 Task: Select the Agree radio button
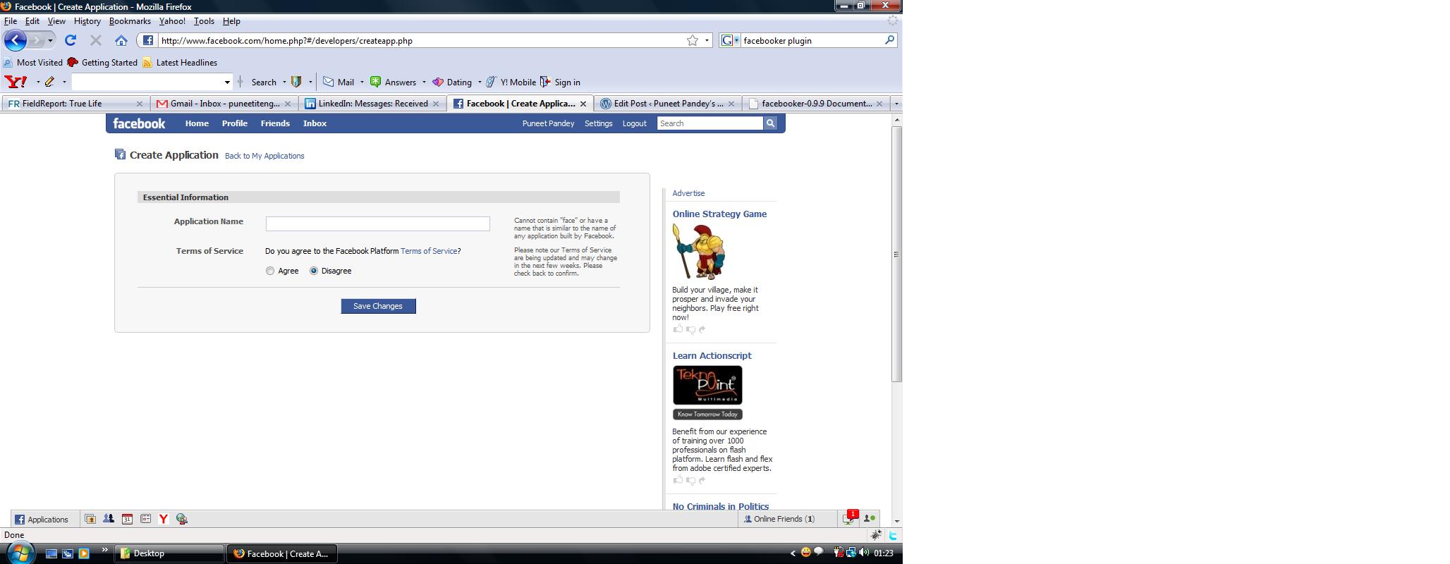tap(270, 271)
